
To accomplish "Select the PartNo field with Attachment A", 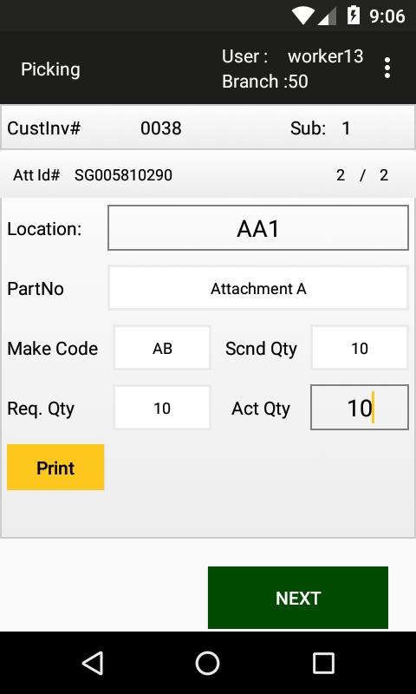I will [258, 288].
